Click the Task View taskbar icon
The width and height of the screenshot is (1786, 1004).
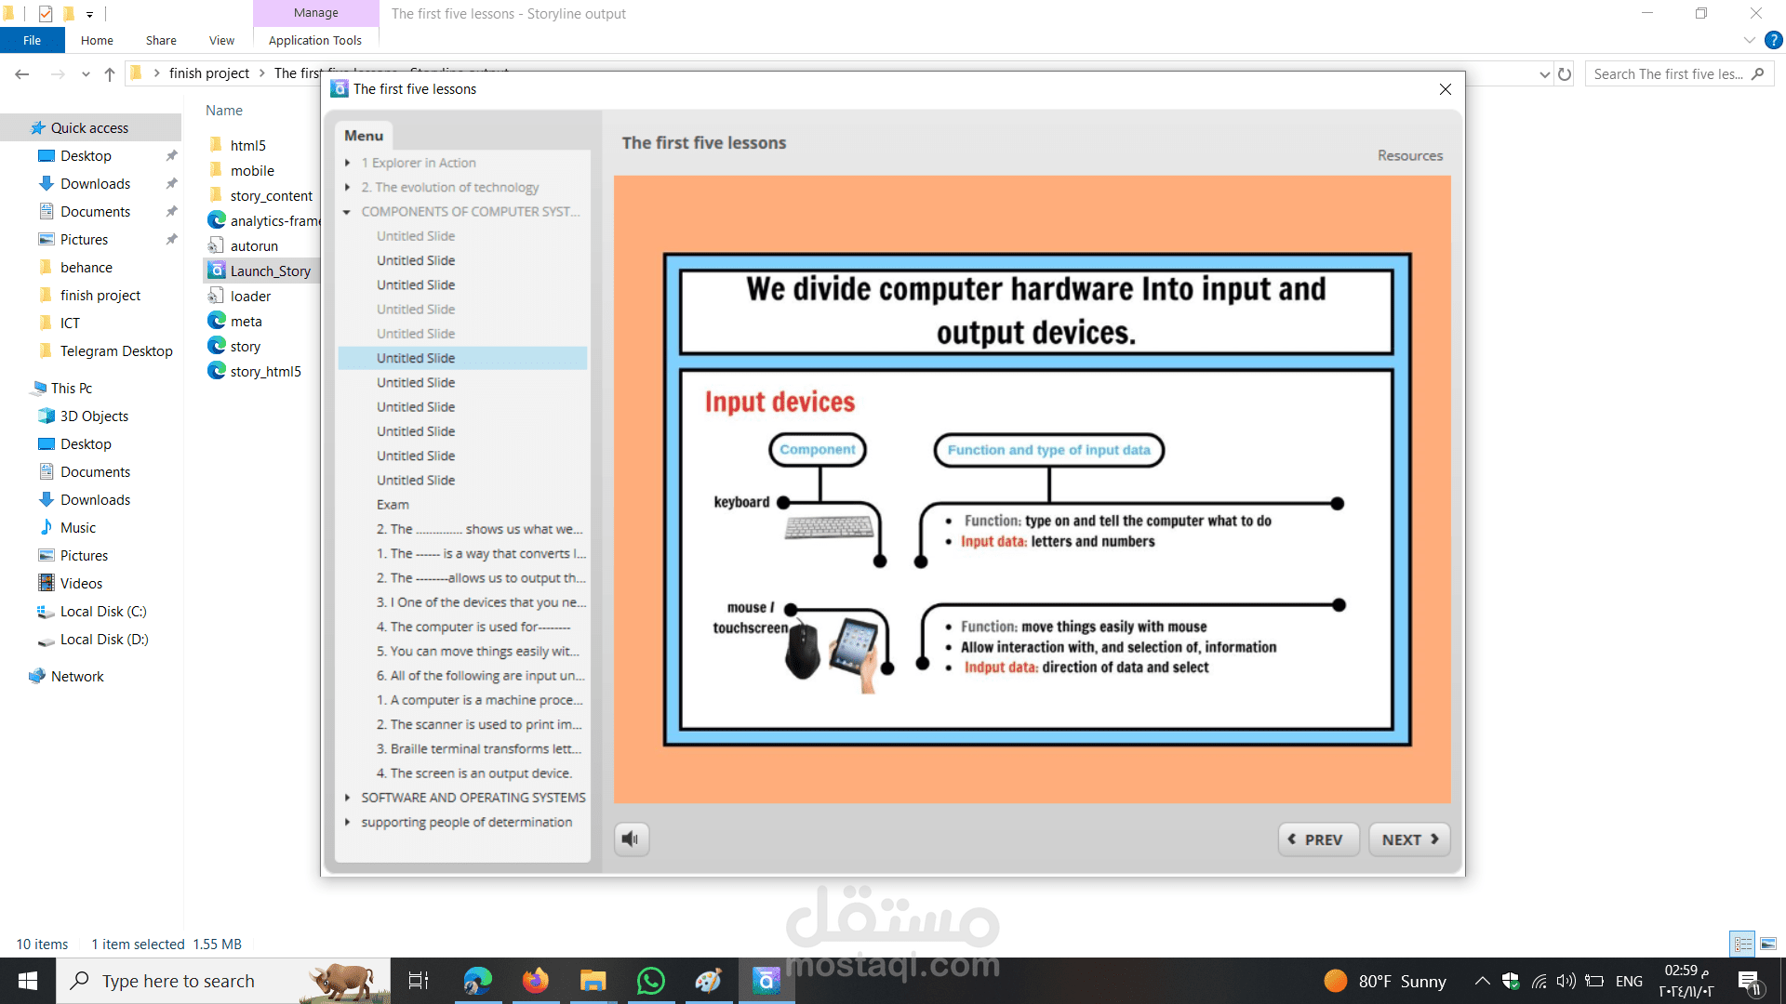tap(419, 981)
